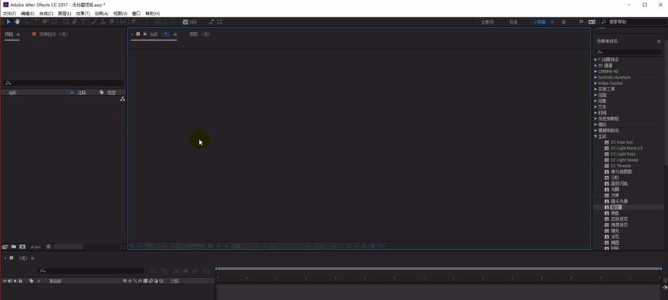Open the 视图(V) menu
Viewport: 668px width, 300px height.
pyautogui.click(x=120, y=13)
